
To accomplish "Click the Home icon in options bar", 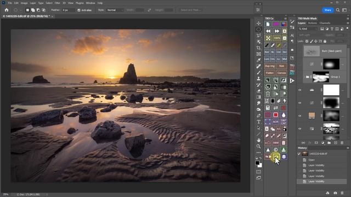I will pyautogui.click(x=7, y=10).
